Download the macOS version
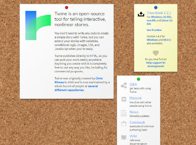196x145 pixels. (151, 20)
